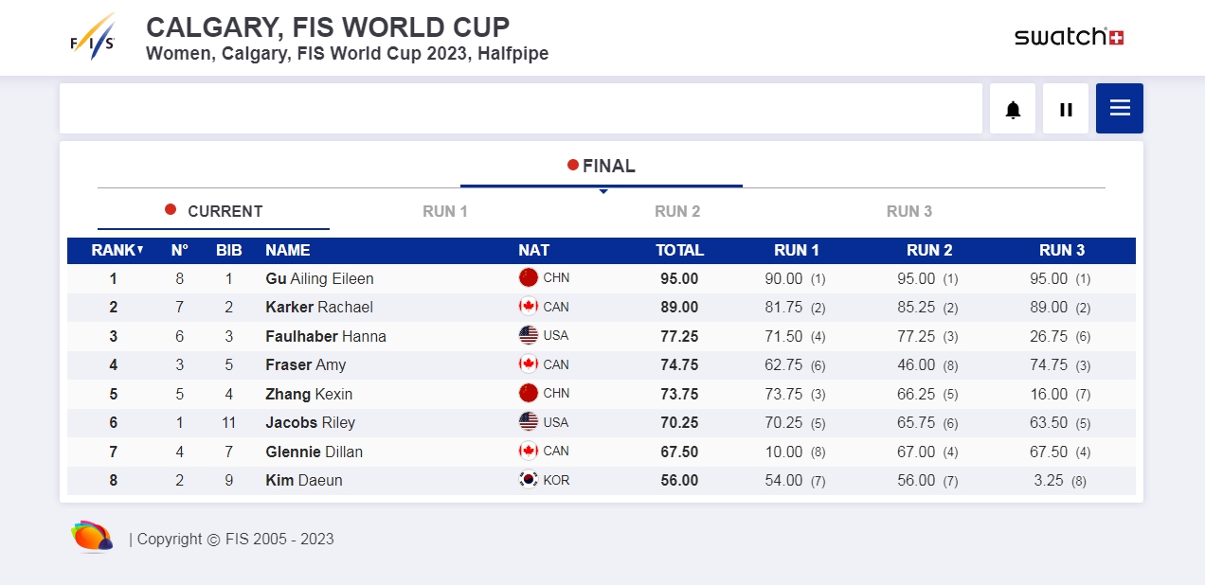Click the USA flag beside Faulhaber Hanna
Screen dimensions: 1205x585
tap(529, 336)
